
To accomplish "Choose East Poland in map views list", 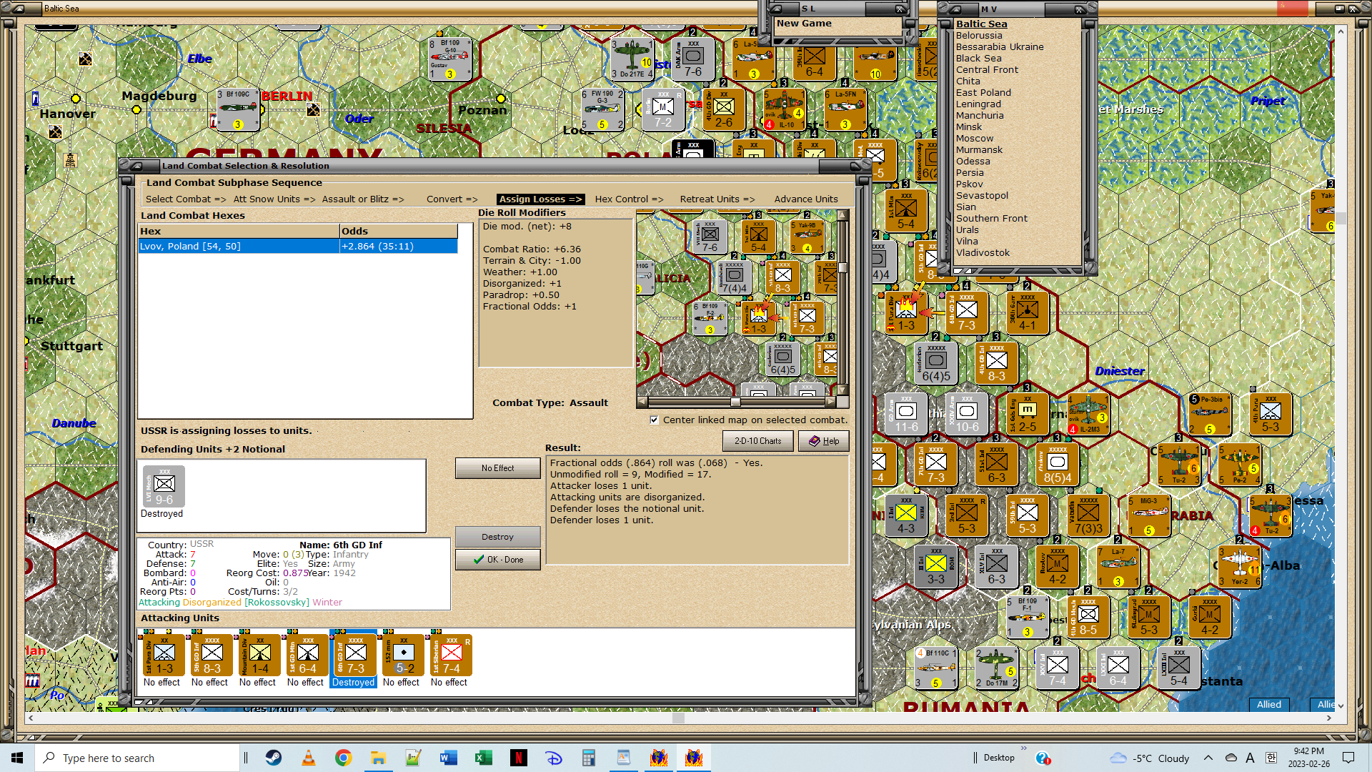I will point(983,93).
